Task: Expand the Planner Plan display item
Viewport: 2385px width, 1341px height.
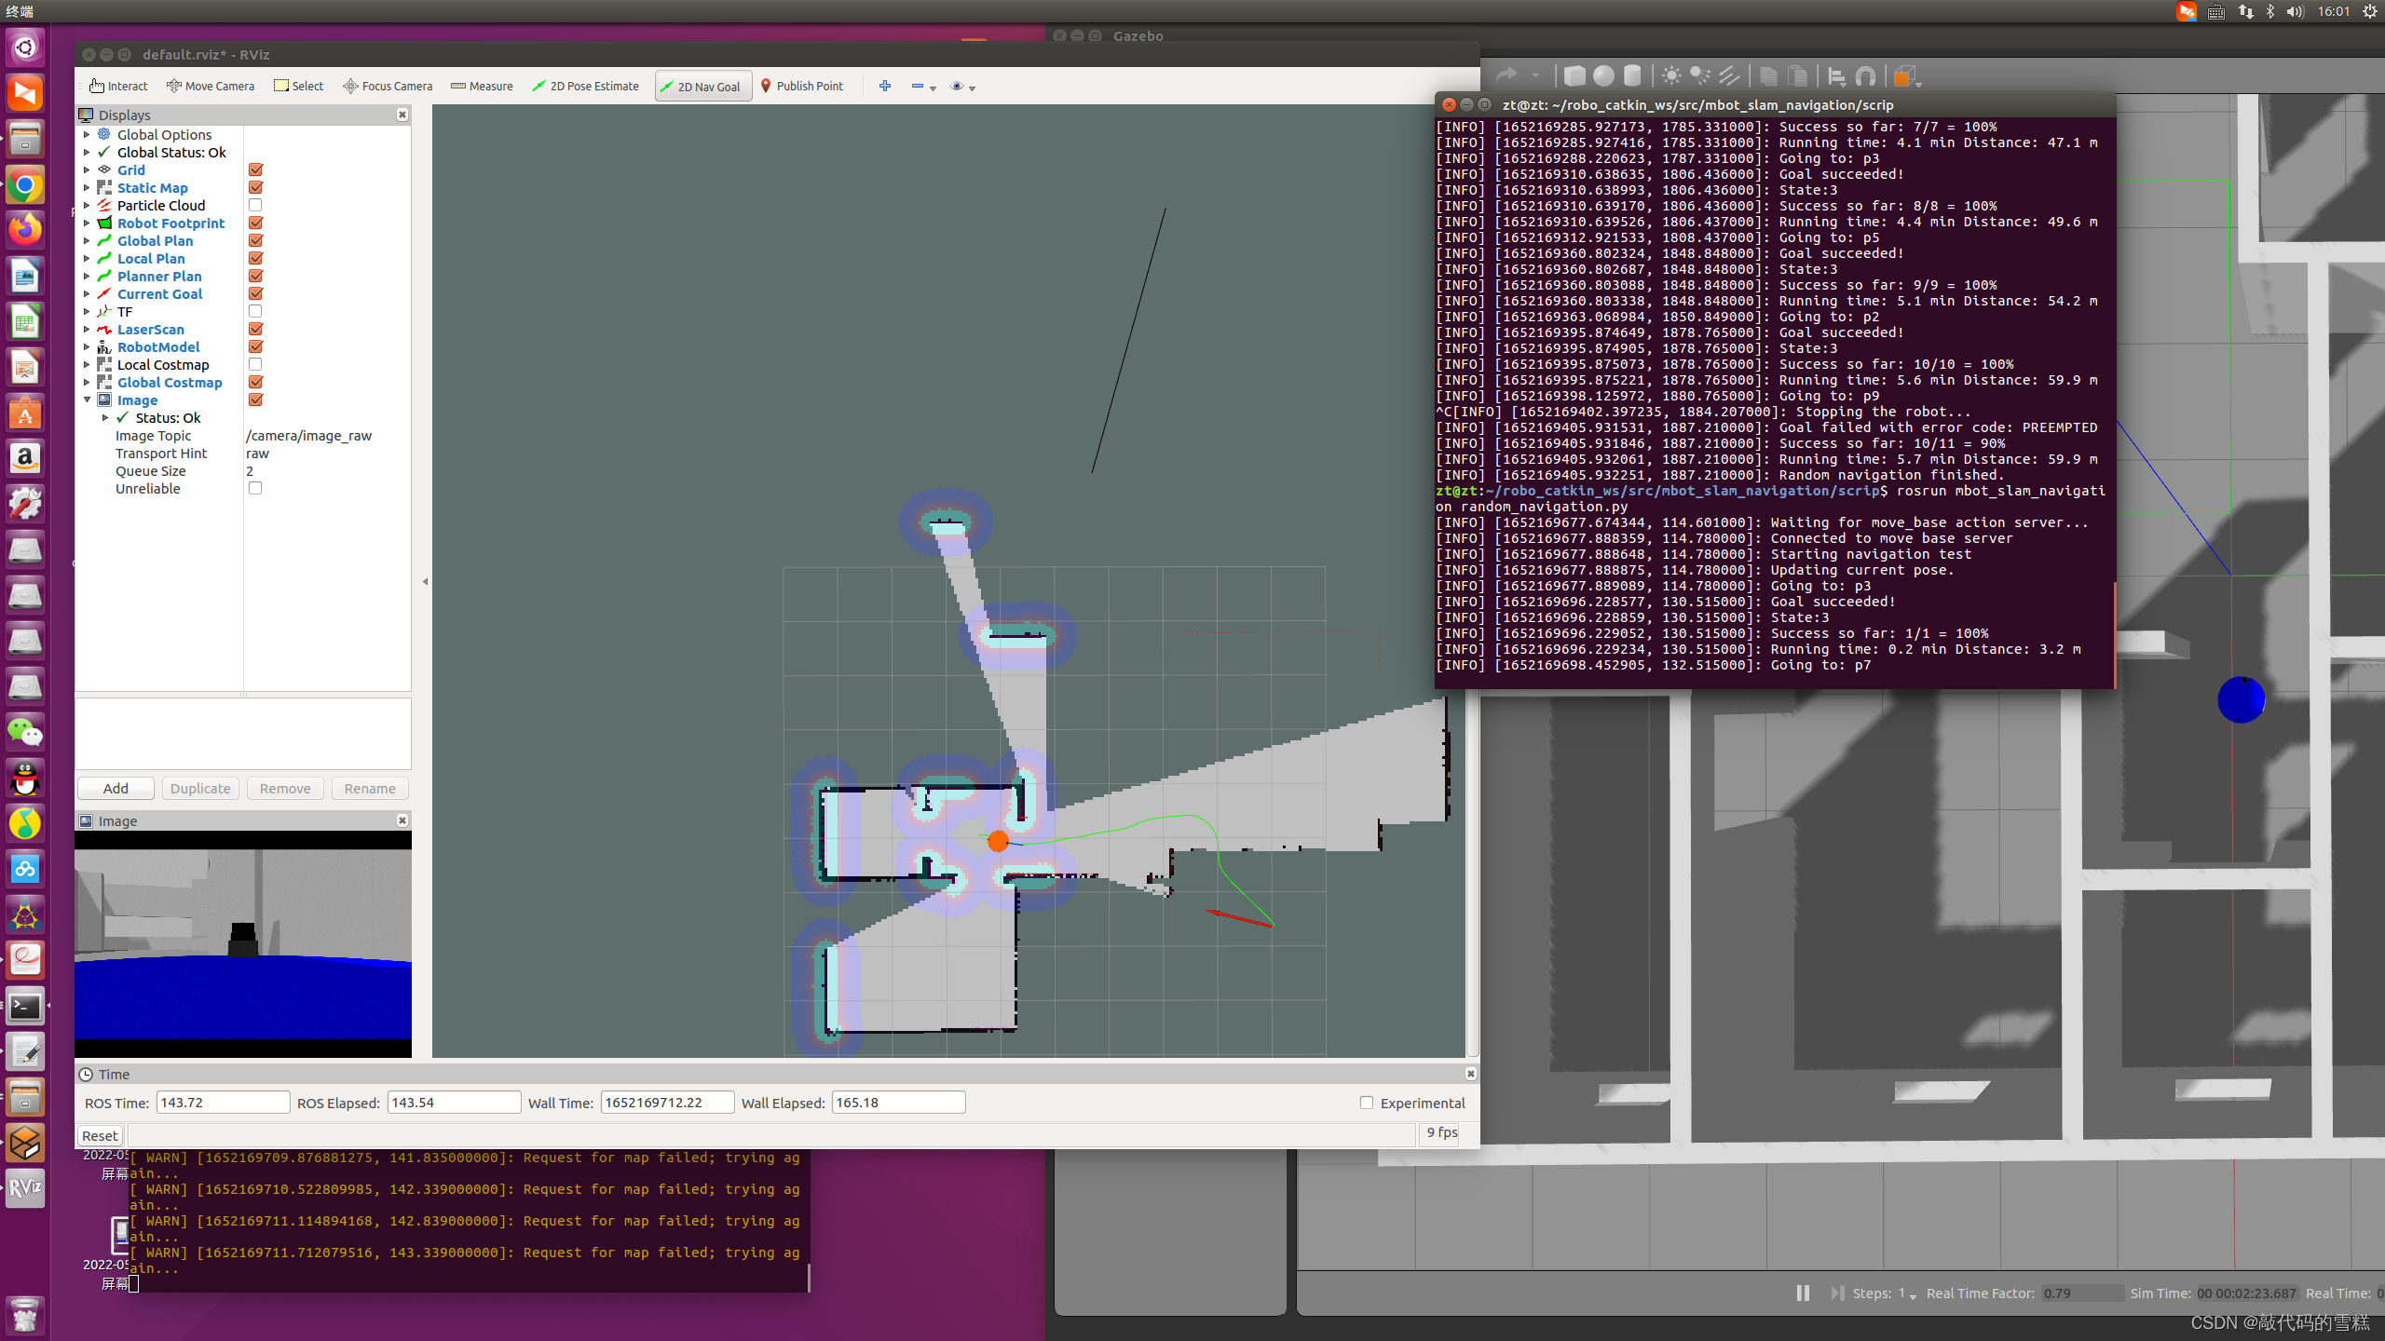Action: pos(87,276)
